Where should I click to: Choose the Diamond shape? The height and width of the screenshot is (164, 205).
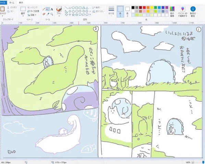(70, 11)
